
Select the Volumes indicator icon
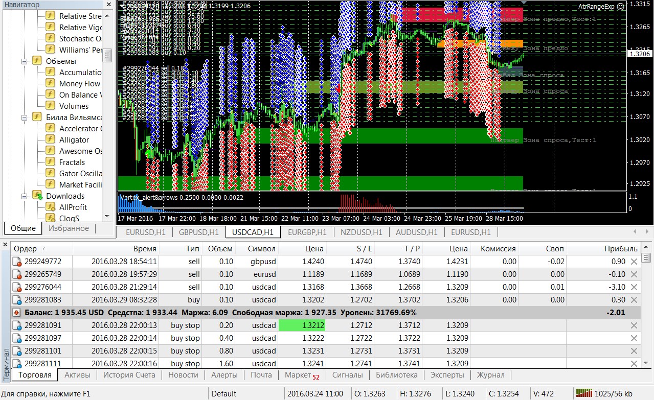click(x=50, y=106)
